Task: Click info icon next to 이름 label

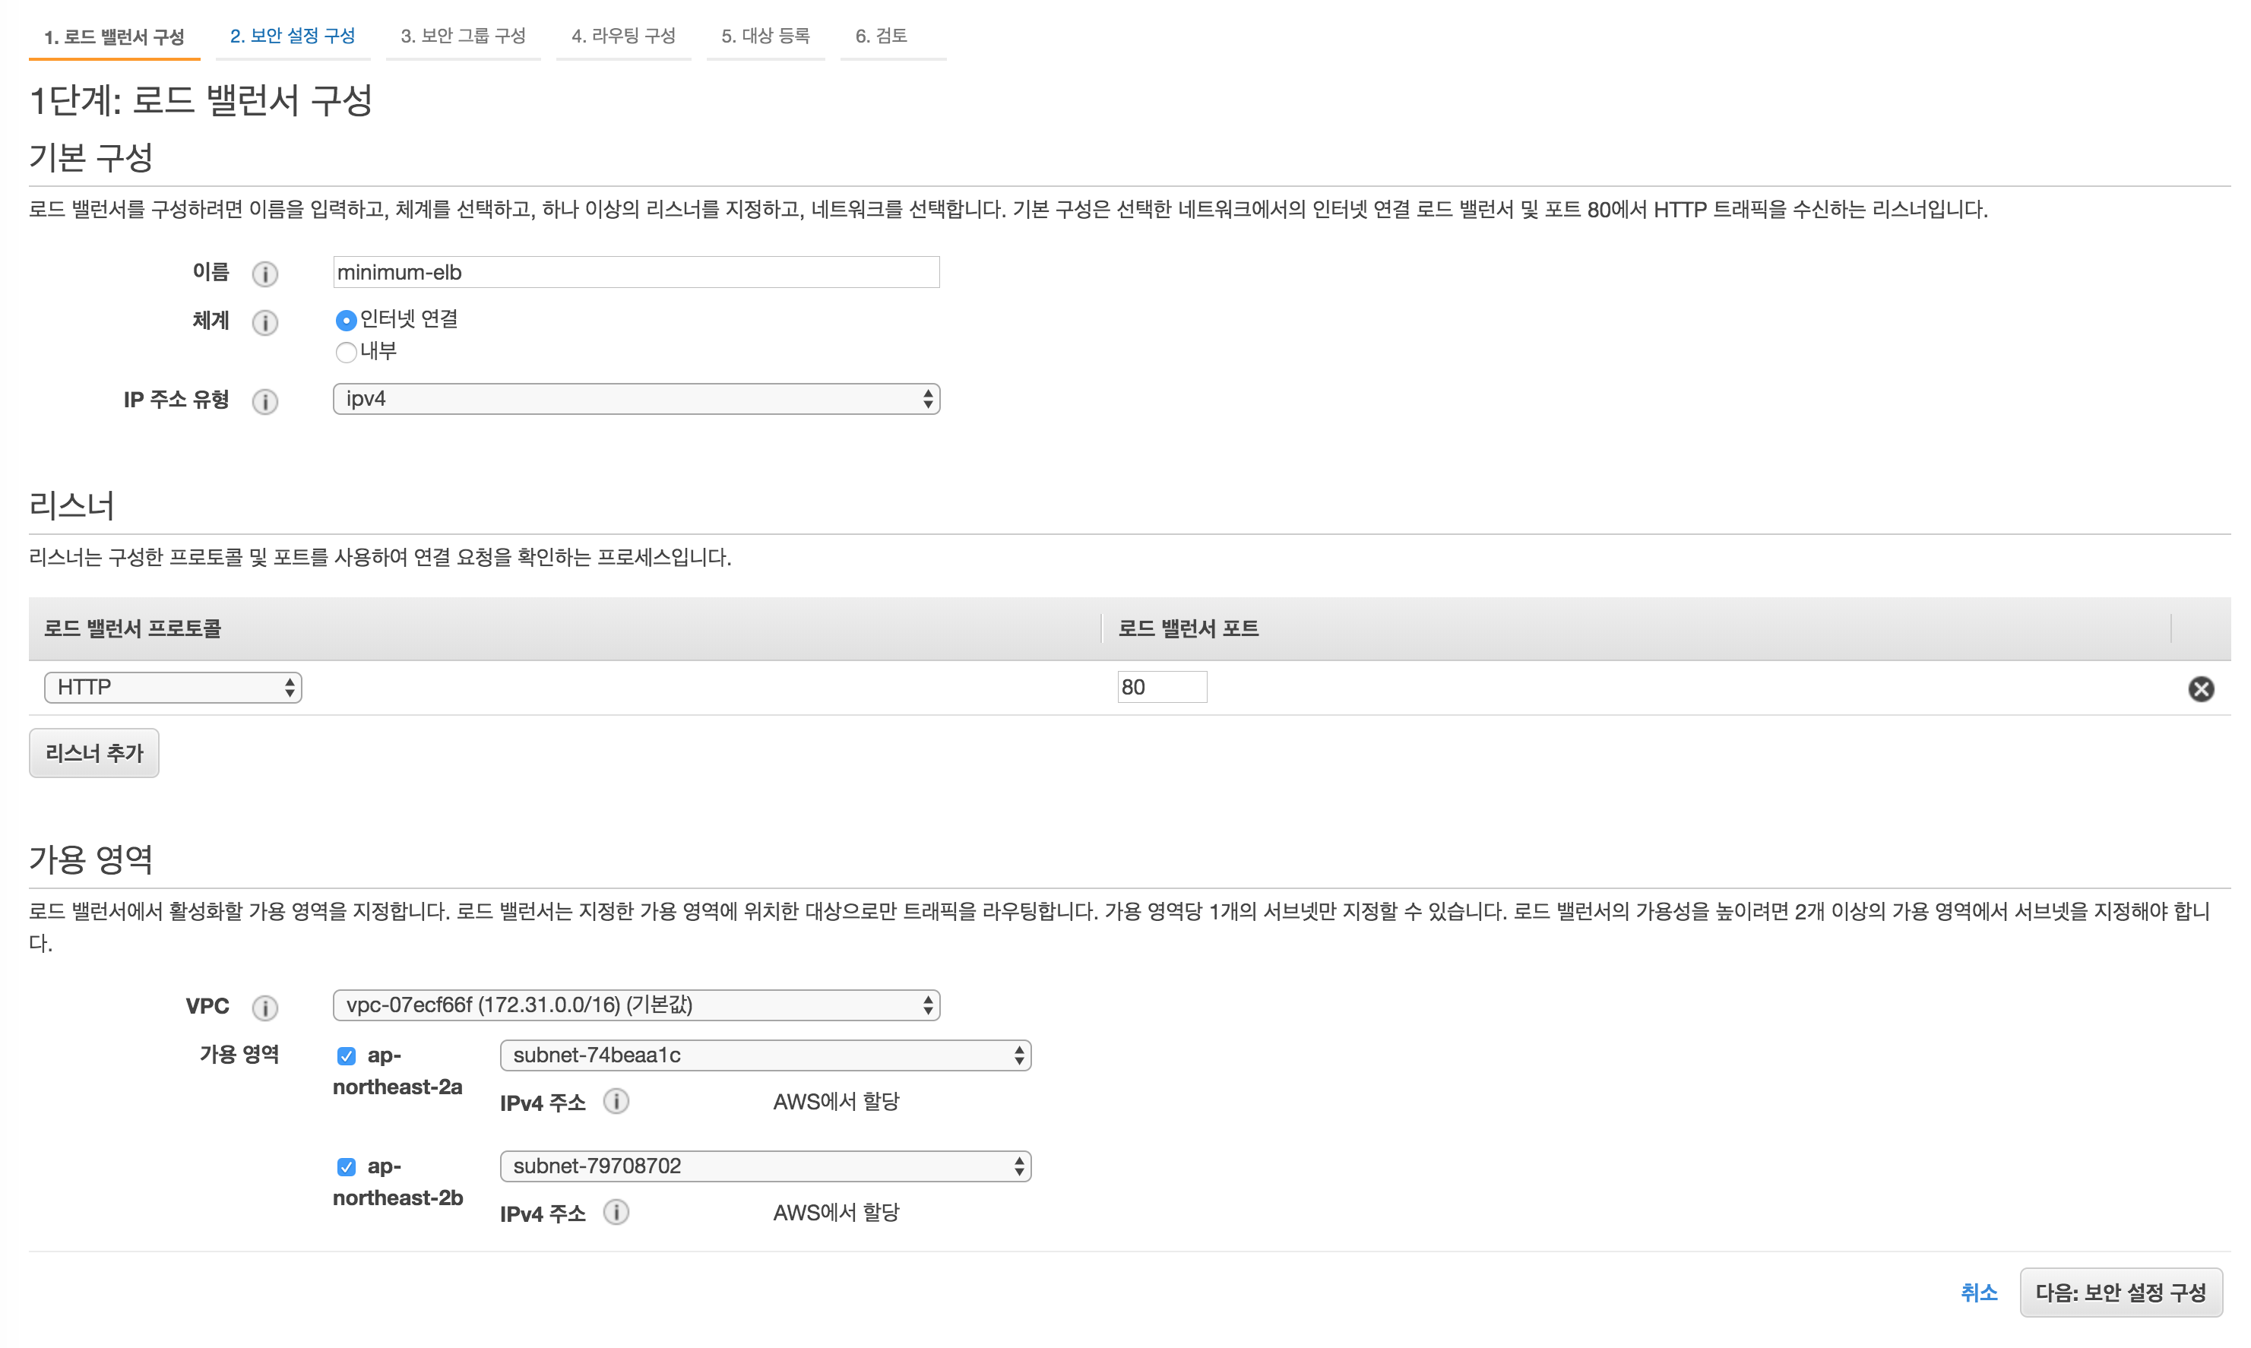Action: 264,274
